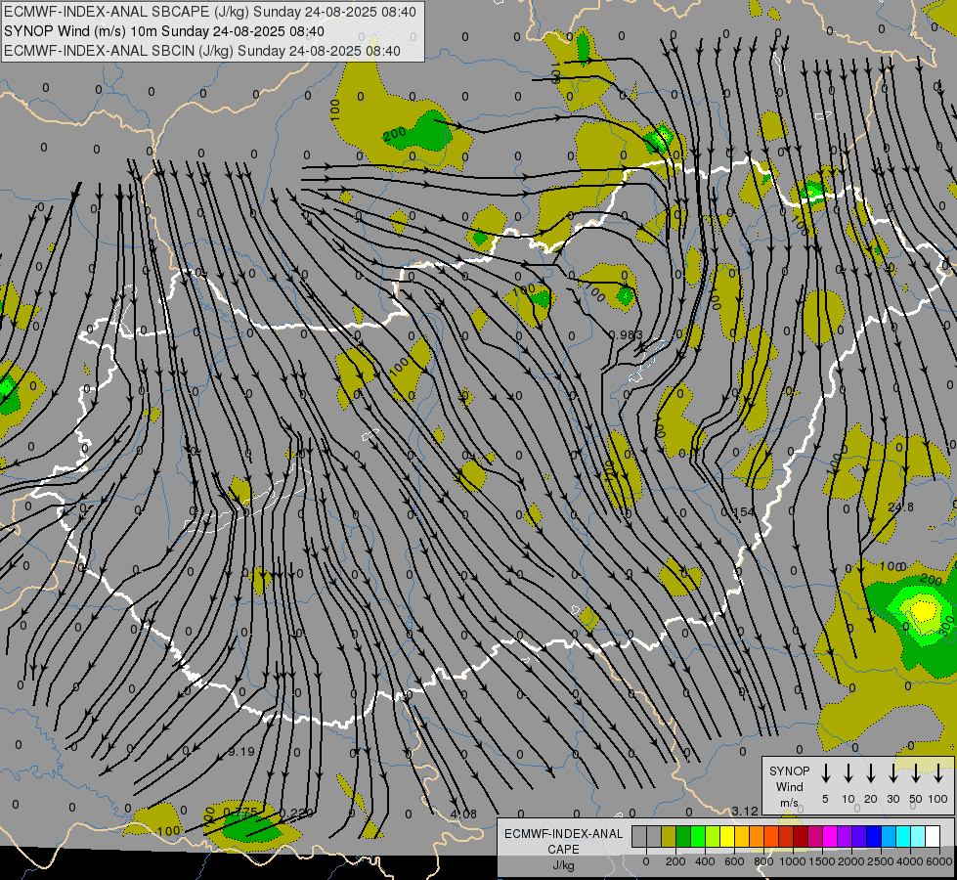Click the 2500 tick label on the CAPE scale
Screen dimensions: 957x880
click(881, 861)
